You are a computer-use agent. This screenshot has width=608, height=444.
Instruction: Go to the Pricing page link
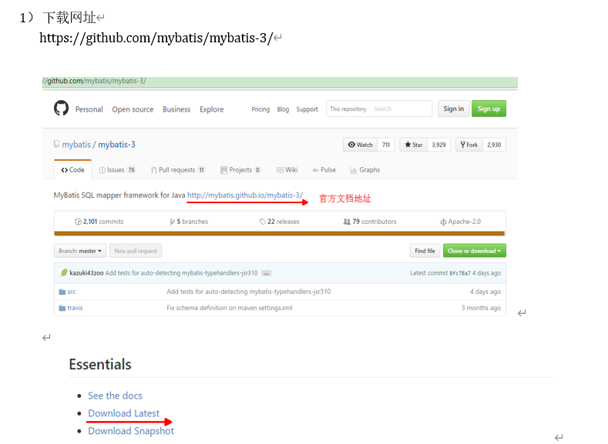click(260, 109)
